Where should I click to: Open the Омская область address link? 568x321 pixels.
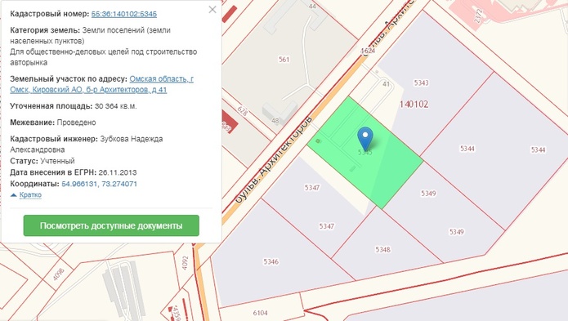point(102,84)
